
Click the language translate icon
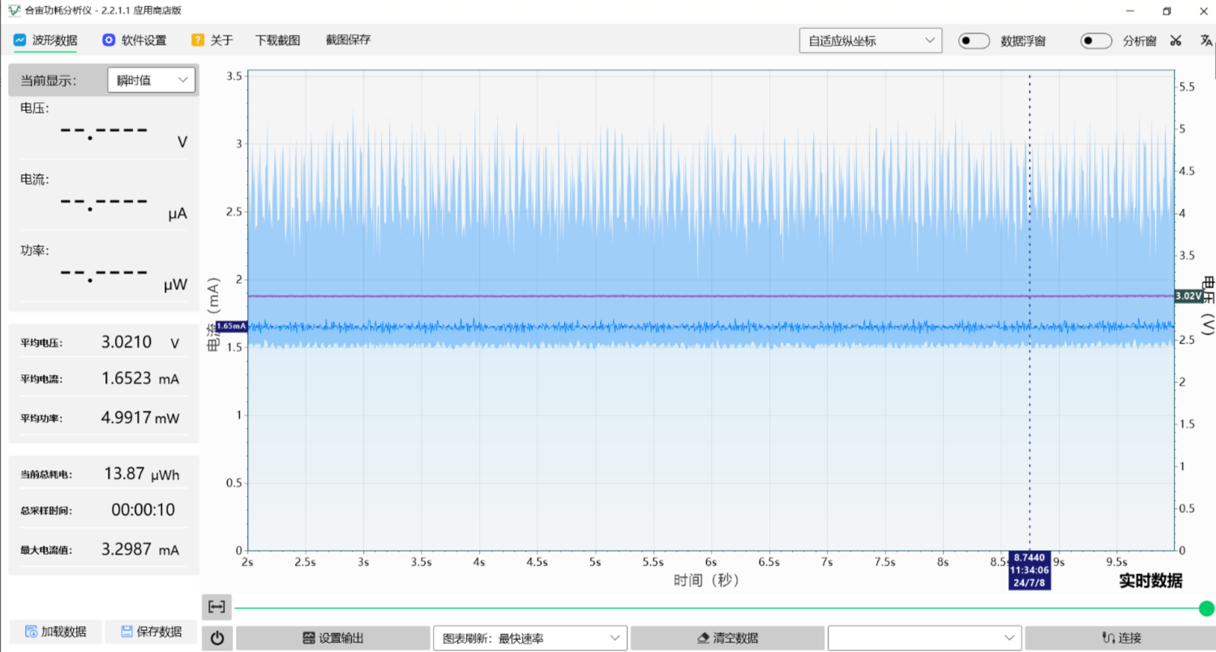tap(1205, 40)
